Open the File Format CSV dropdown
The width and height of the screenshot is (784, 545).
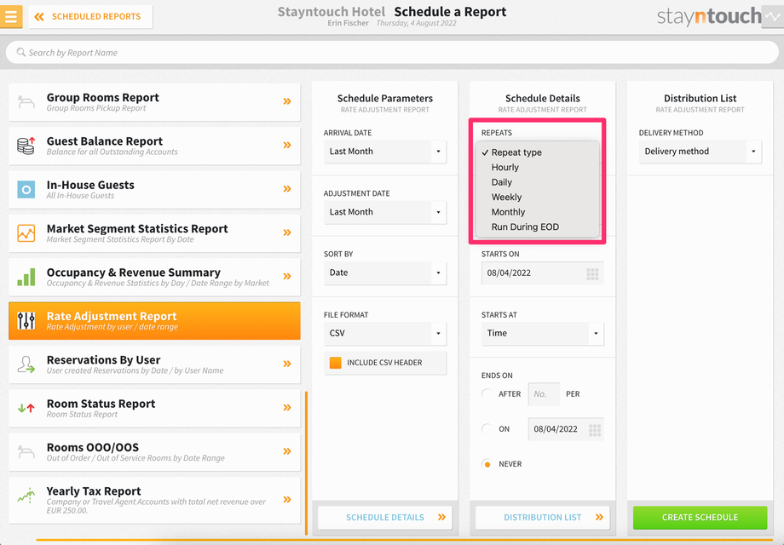click(385, 333)
